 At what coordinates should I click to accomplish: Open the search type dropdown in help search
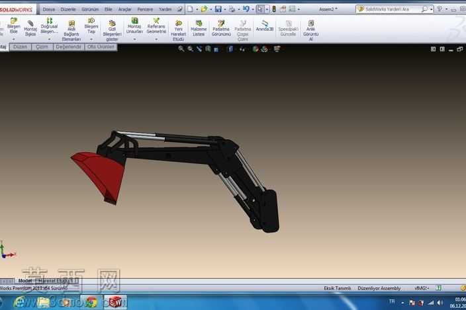pos(431,9)
